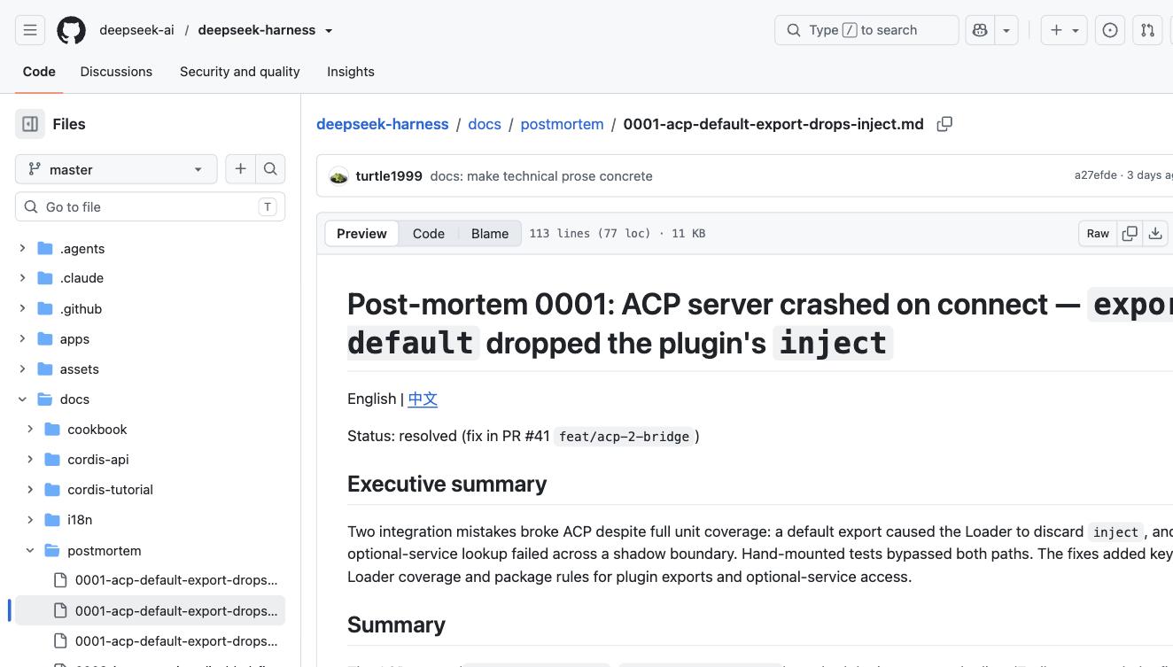Open the master branch selector

click(x=116, y=169)
